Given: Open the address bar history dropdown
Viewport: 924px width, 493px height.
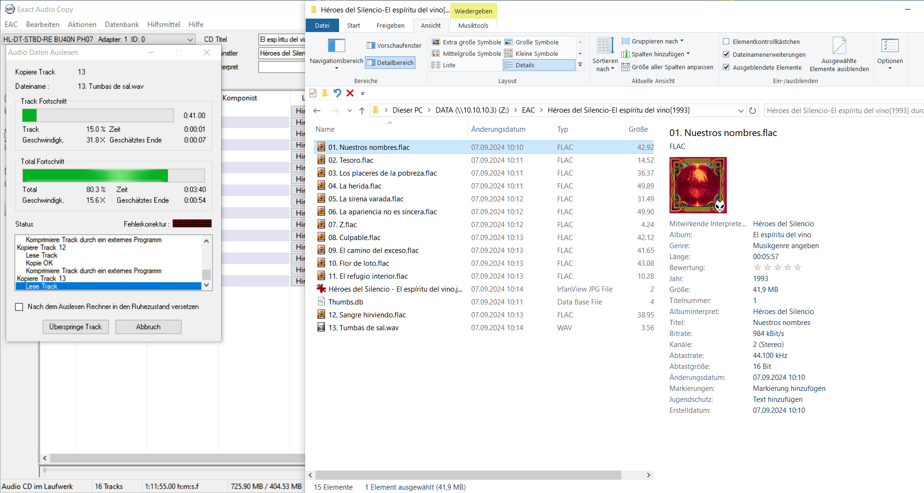Looking at the screenshot, I should pyautogui.click(x=741, y=111).
